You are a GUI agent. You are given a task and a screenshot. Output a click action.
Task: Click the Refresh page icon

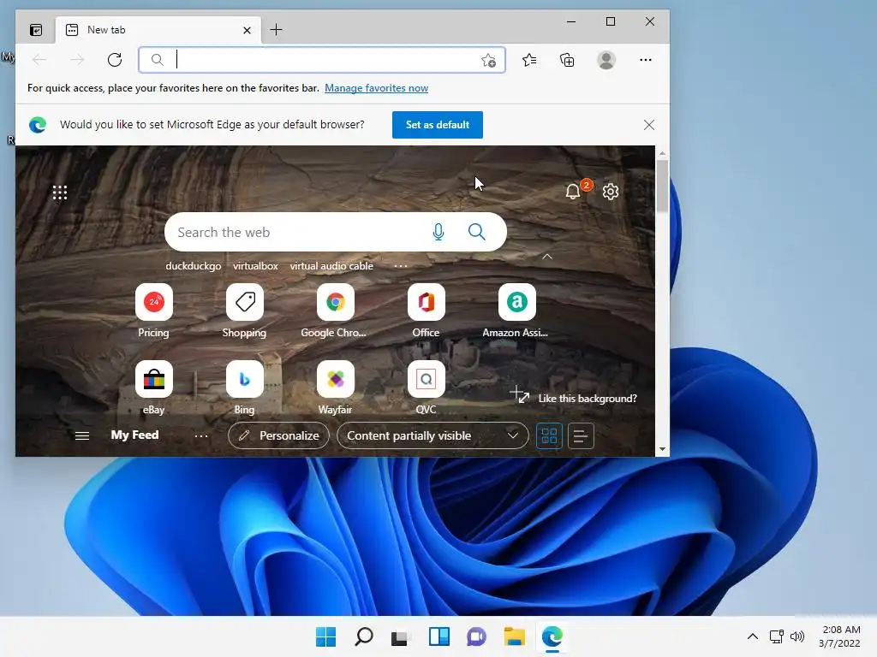click(x=115, y=60)
